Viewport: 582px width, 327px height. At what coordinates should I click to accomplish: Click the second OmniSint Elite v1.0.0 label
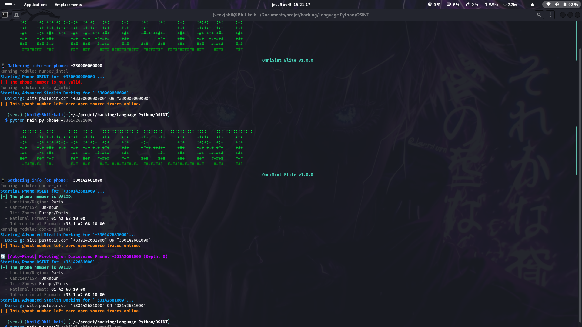click(287, 175)
